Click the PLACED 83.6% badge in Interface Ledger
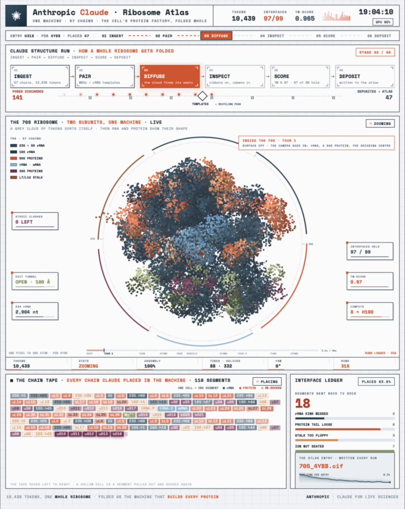 (x=376, y=382)
